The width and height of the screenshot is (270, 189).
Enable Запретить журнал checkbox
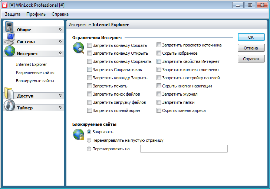pyautogui.click(x=159, y=94)
